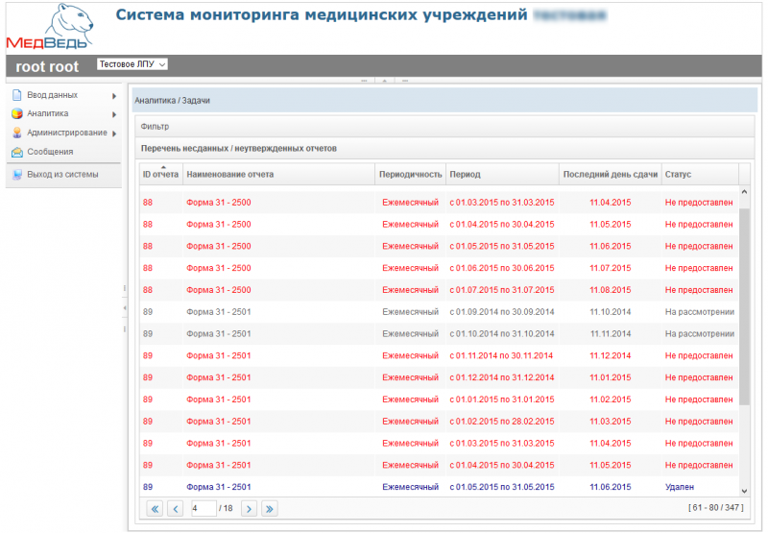Click deadline date 11.08.2015 cell
Screen dimensions: 768x533
point(611,290)
